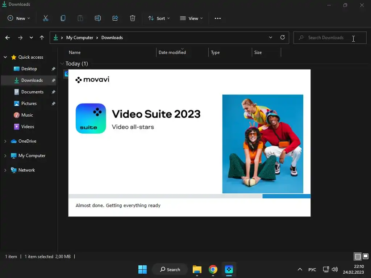
Task: Click the '1 item selected 2,00 MB' status text
Action: coord(47,257)
